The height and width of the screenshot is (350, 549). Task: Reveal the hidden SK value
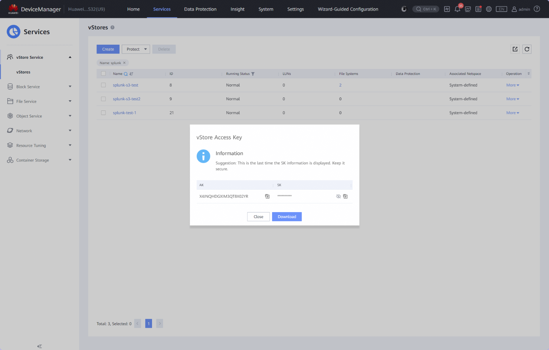coord(338,196)
